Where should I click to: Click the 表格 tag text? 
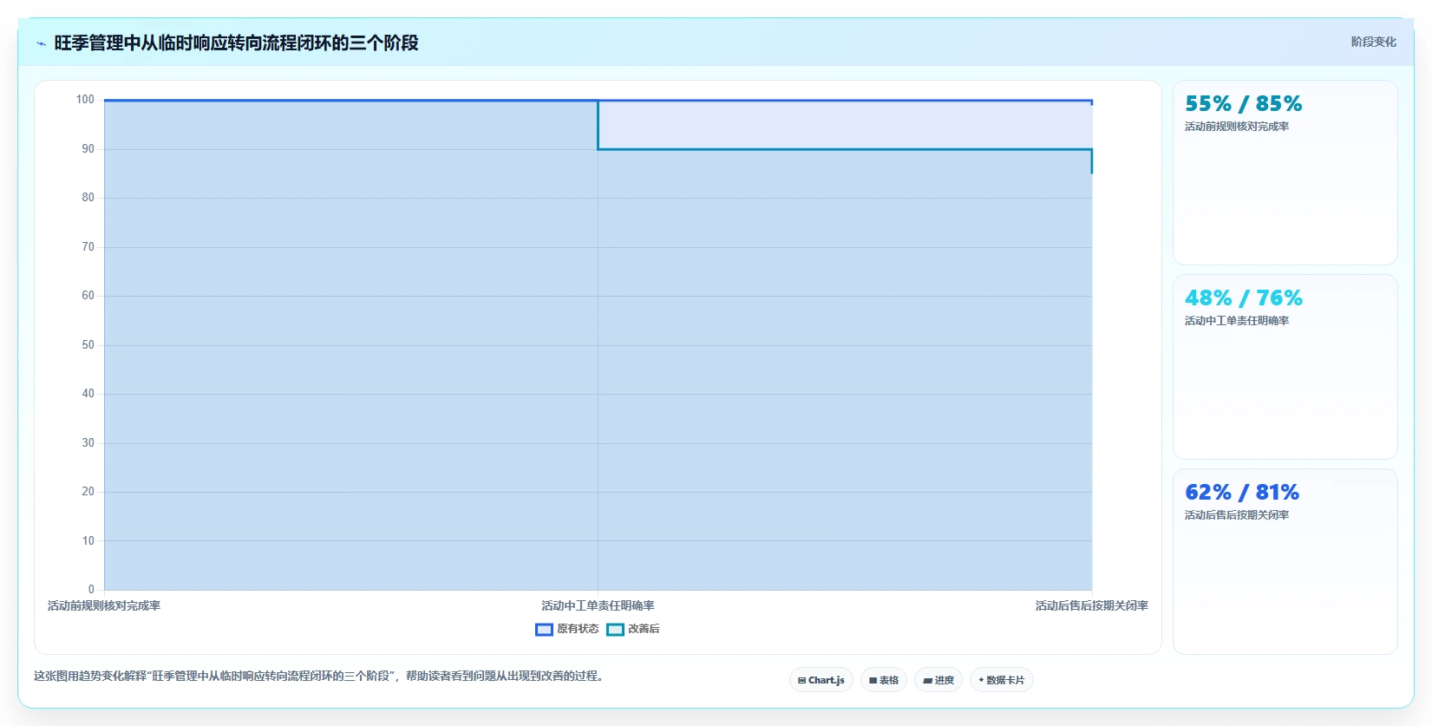point(889,680)
